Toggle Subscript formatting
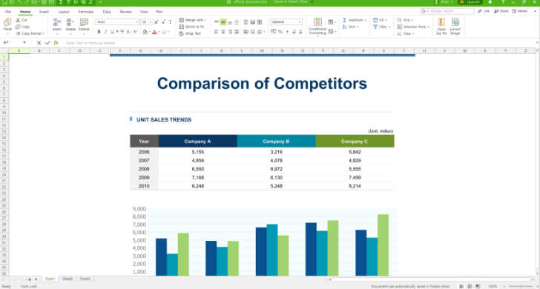 (129, 32)
